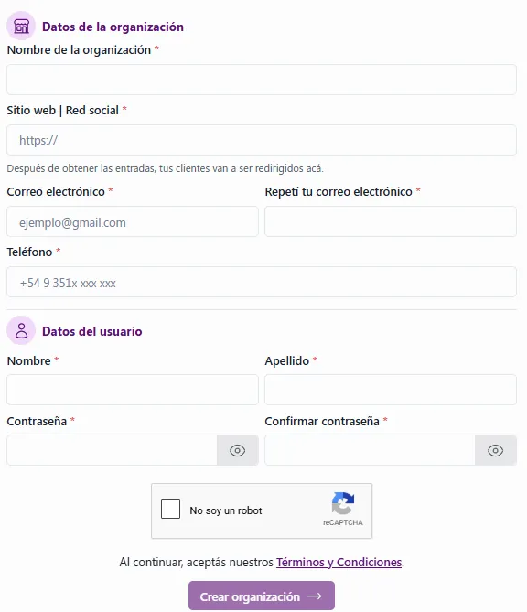
Task: Click the user Nombre input field
Action: tap(133, 390)
